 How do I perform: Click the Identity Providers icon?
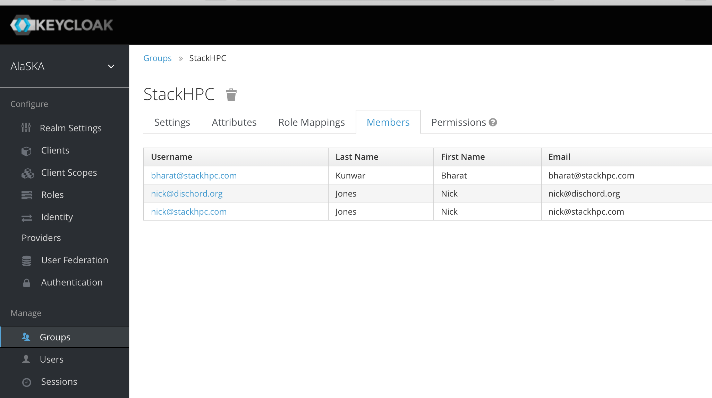27,217
